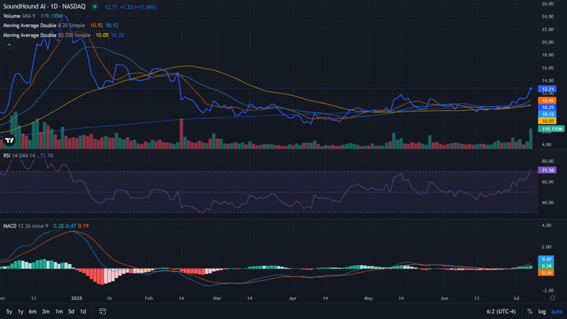The width and height of the screenshot is (567, 319).
Task: Click the Jun label on time axis
Action: point(444,299)
